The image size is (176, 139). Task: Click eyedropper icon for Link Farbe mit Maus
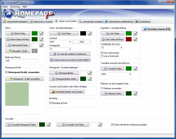coord(135,39)
